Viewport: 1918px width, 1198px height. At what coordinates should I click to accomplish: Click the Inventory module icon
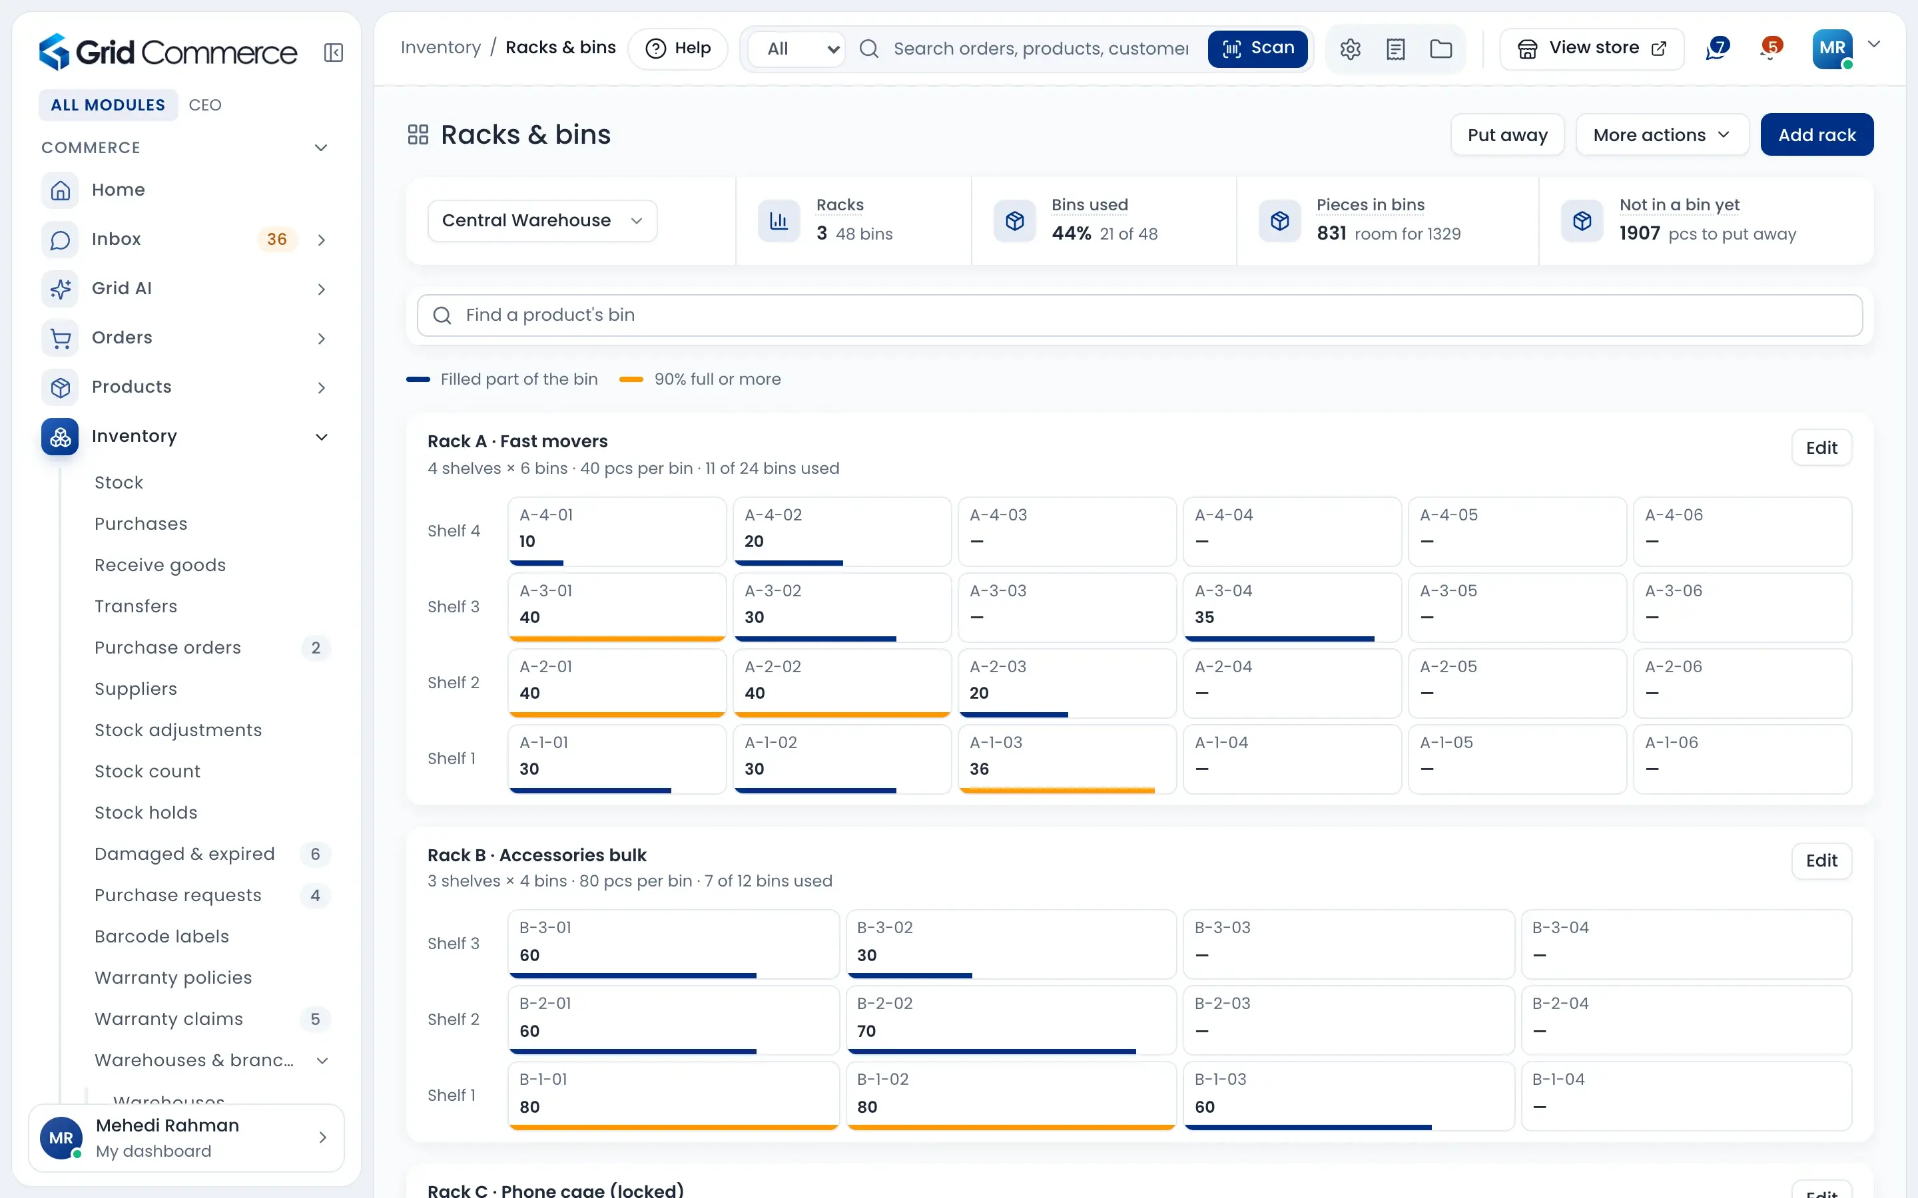pos(60,437)
